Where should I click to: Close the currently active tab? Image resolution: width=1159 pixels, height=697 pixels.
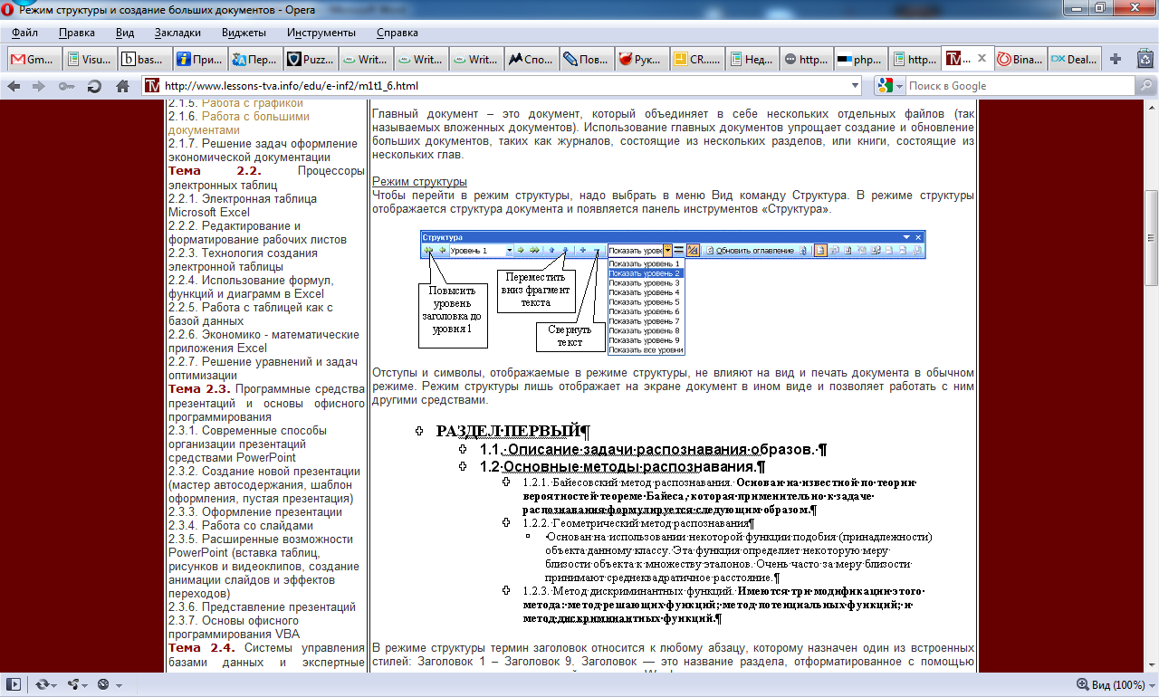(x=980, y=59)
